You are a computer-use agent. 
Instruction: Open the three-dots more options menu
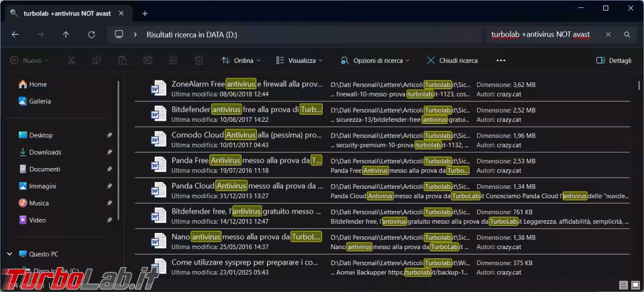click(x=500, y=60)
